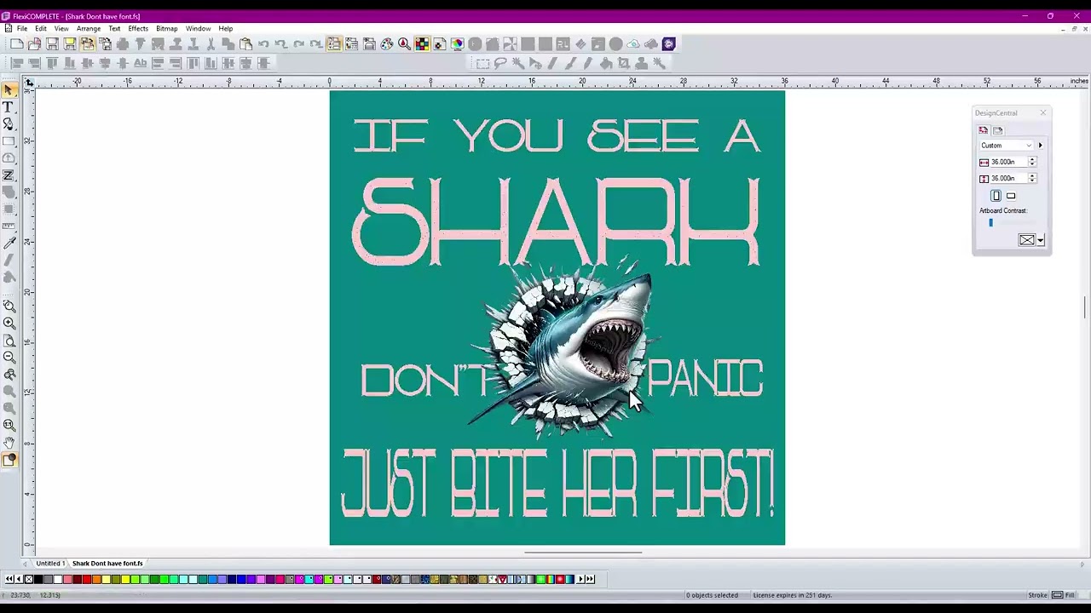Expand the flyout arrow beside Custom
Viewport: 1091px width, 613px height.
tap(1040, 146)
